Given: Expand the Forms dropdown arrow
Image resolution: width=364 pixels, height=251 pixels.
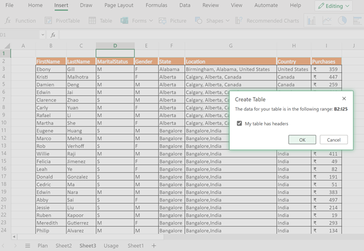Looking at the screenshot, I should point(151,20).
